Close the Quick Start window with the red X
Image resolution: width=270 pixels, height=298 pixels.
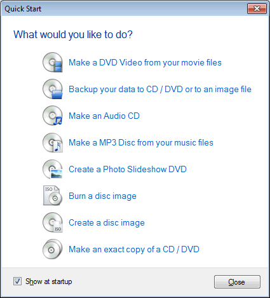point(257,9)
